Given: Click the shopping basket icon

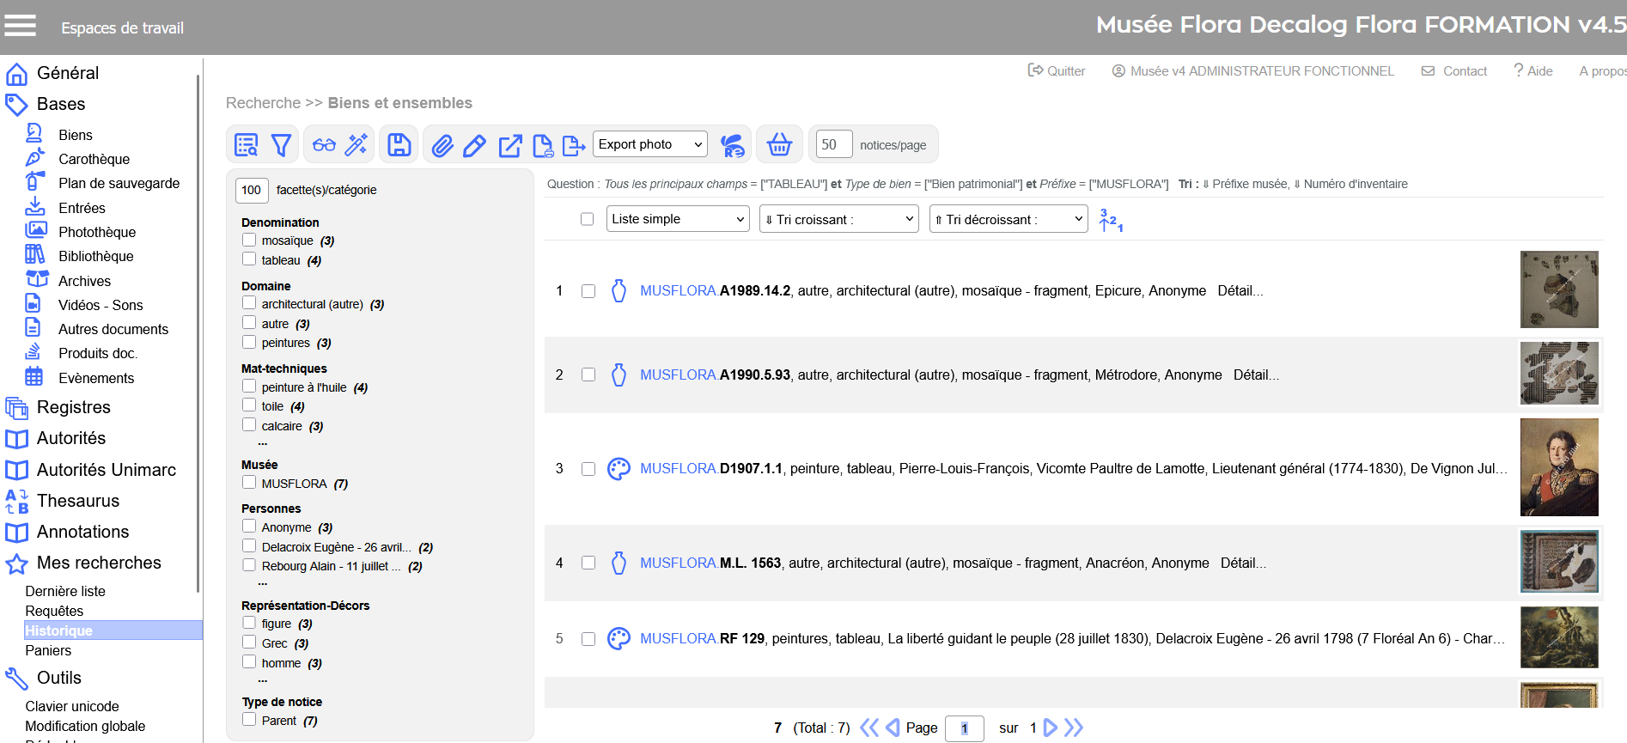Looking at the screenshot, I should tap(779, 144).
